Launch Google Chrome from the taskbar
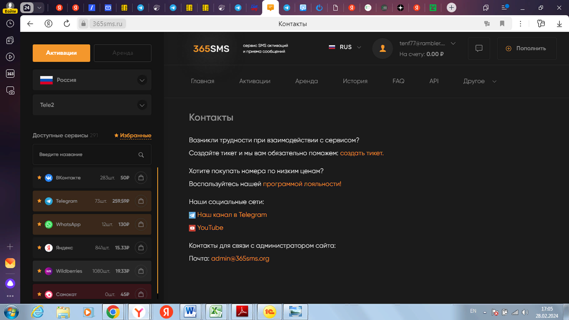Image resolution: width=569 pixels, height=320 pixels. pos(113,311)
